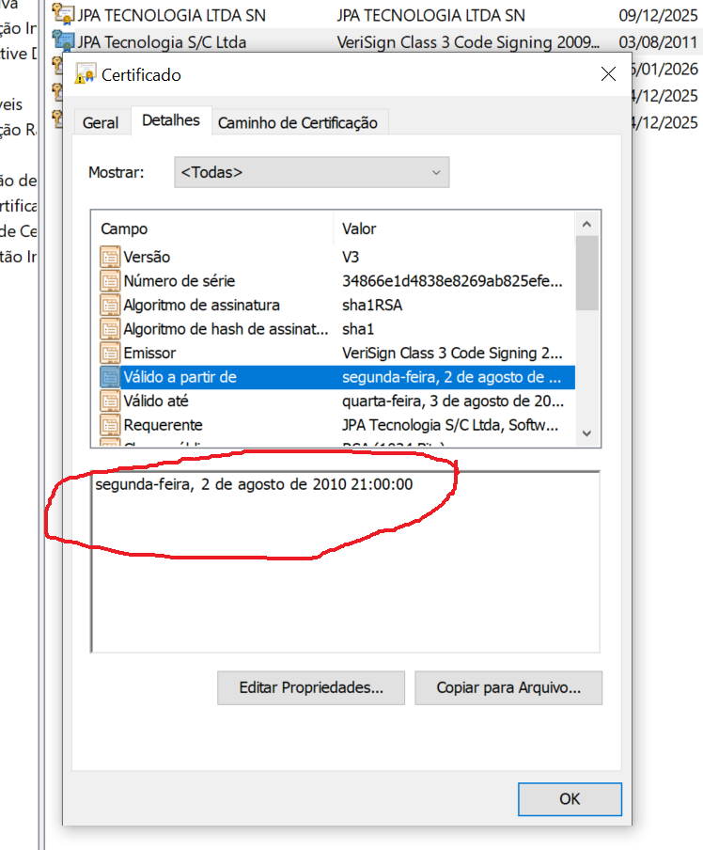Click in the date value text box

click(344, 583)
